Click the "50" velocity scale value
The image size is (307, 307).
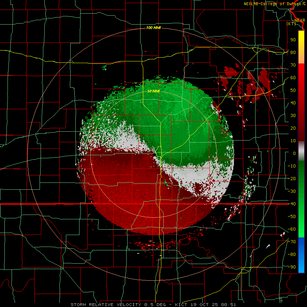tap(293, 90)
